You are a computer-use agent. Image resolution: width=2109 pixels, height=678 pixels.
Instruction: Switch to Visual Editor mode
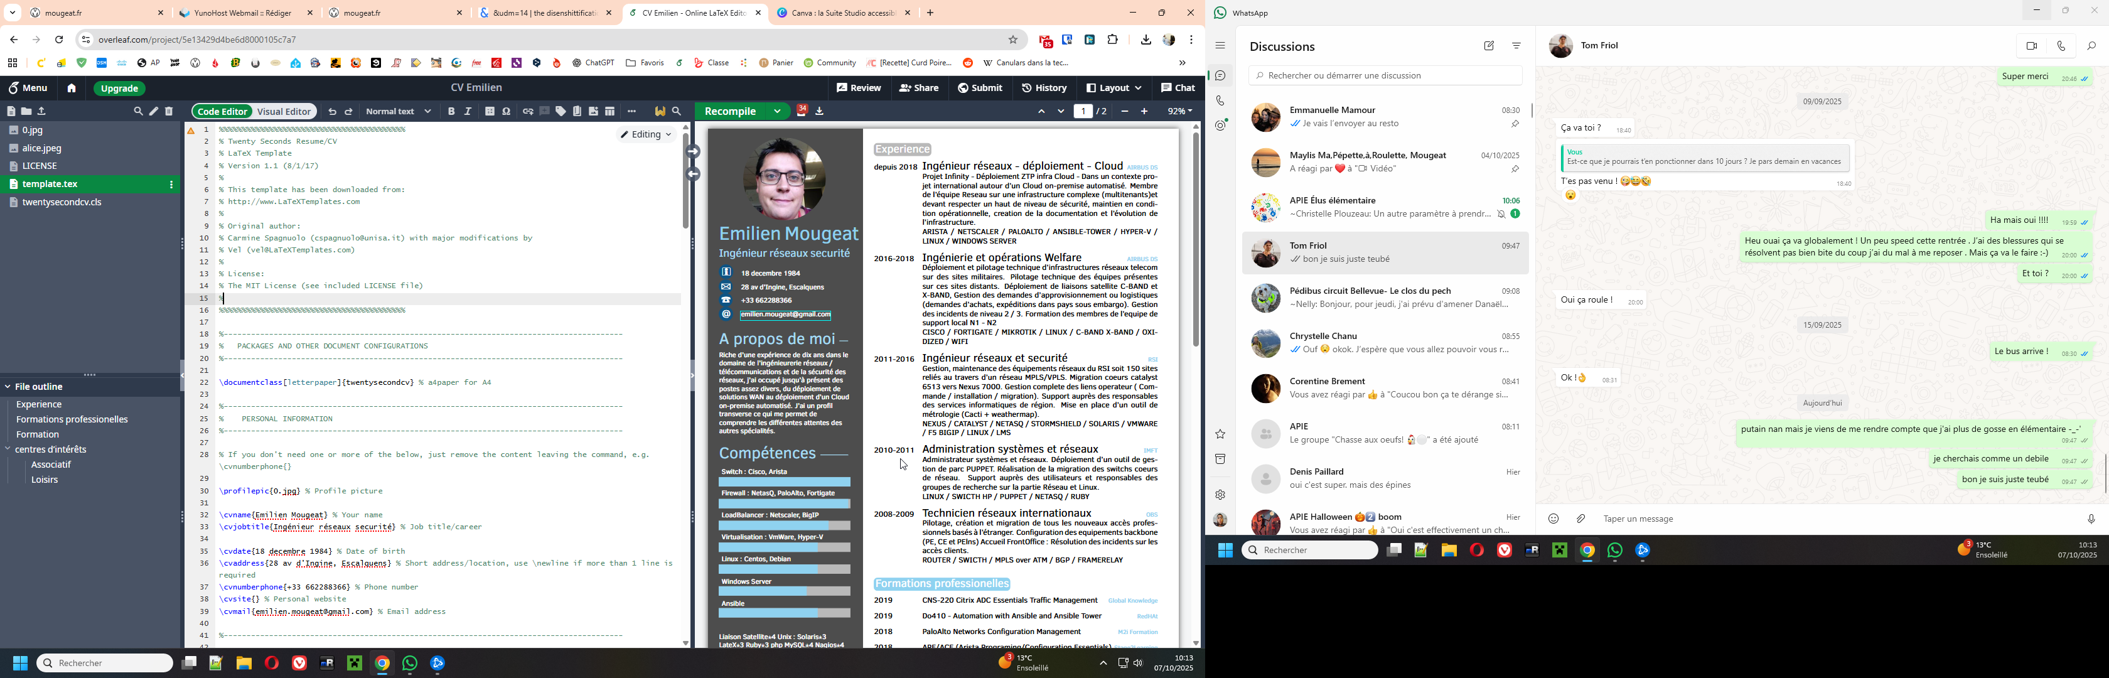[x=283, y=111]
